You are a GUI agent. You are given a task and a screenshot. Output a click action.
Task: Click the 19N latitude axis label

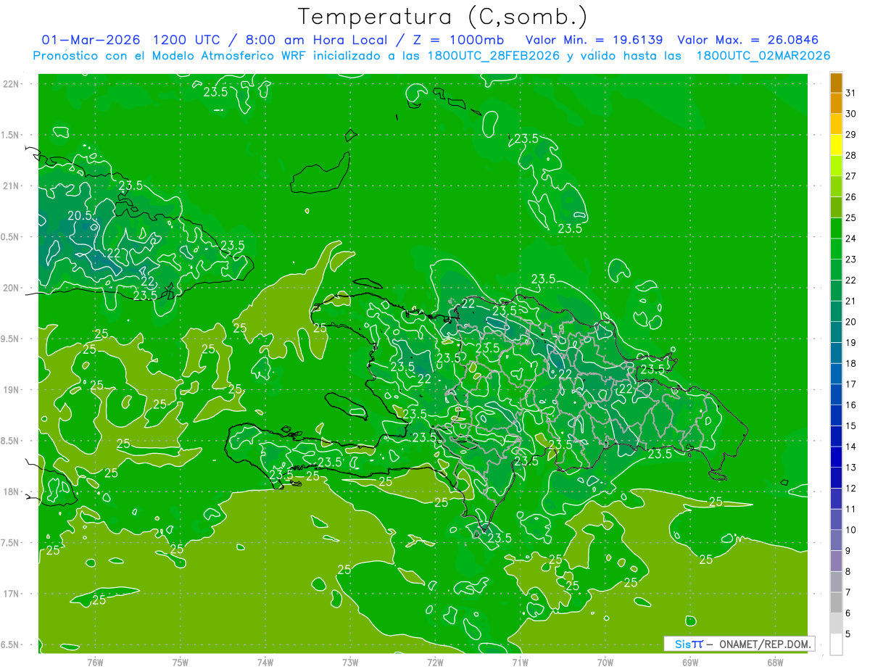(x=11, y=390)
